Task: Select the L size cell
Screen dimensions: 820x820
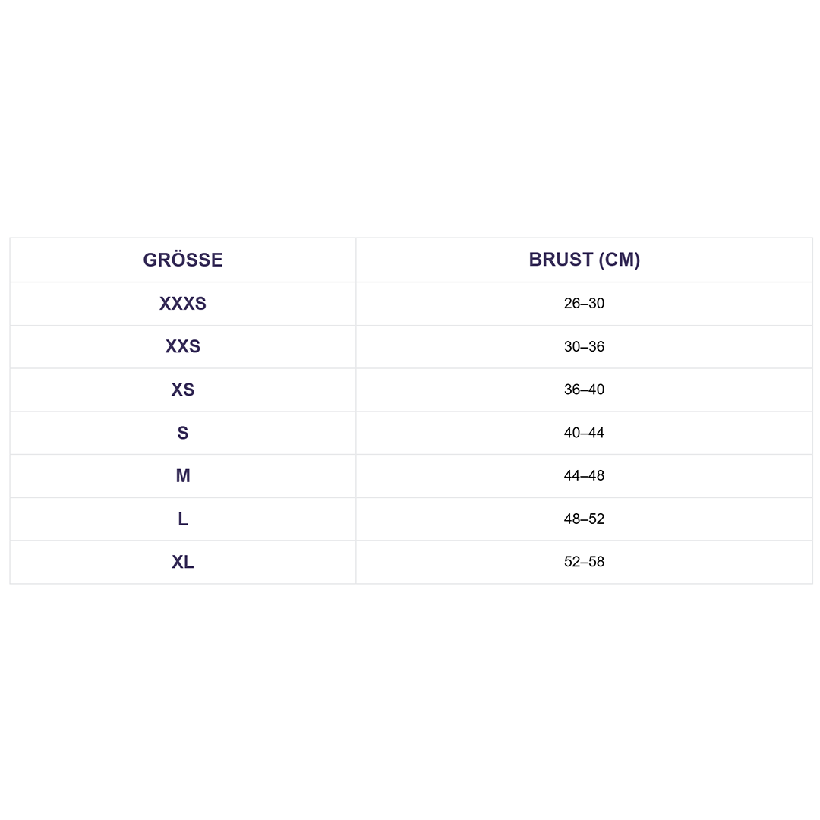Action: click(x=183, y=519)
